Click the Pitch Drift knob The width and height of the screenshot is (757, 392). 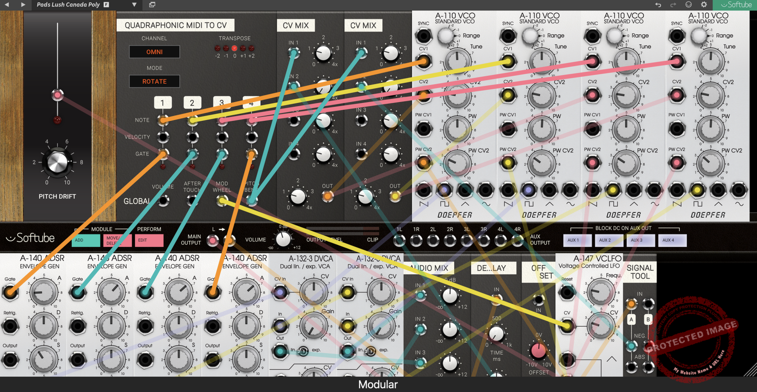[x=58, y=162]
